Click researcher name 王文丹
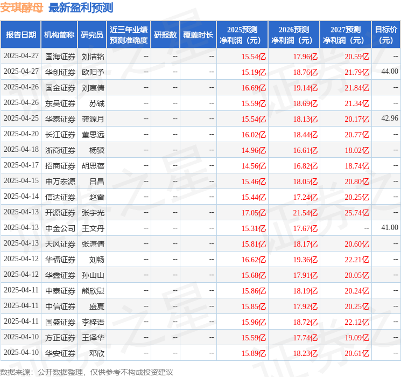 tap(93, 228)
